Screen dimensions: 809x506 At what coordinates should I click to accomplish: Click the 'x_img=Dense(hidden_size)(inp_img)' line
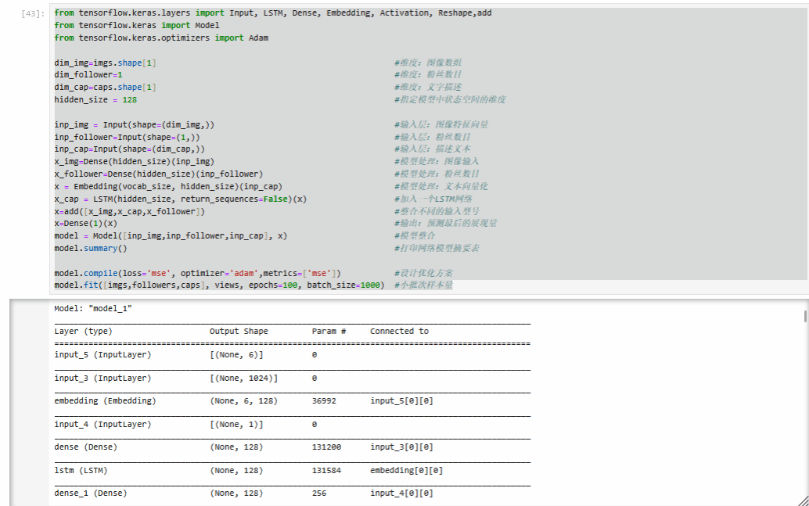(x=134, y=161)
